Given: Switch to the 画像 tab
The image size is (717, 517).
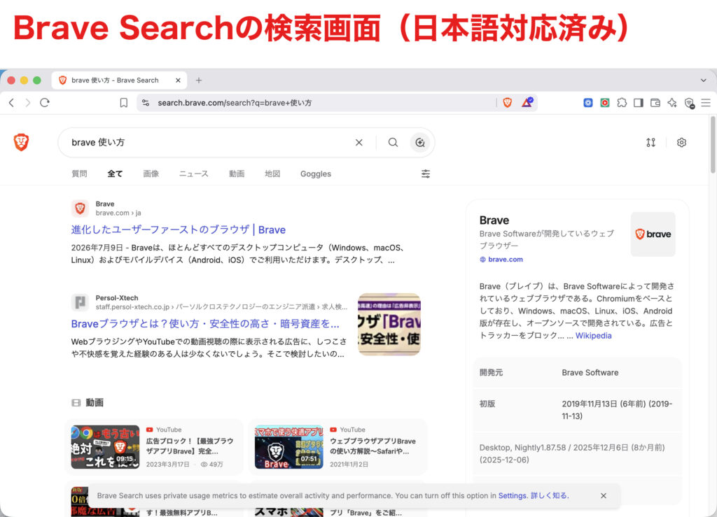Looking at the screenshot, I should click(x=151, y=173).
